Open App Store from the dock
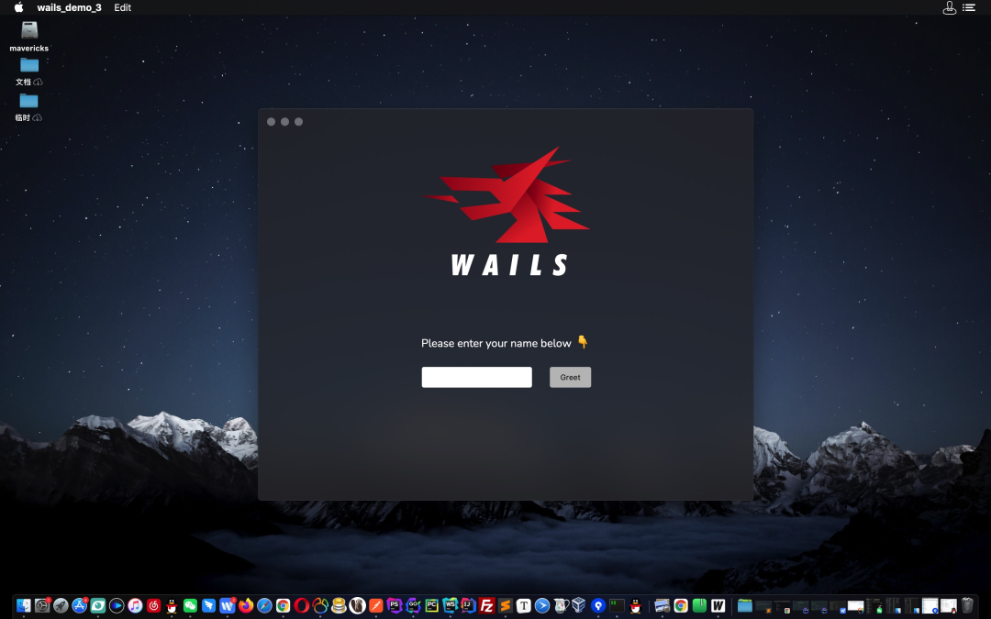The image size is (991, 619). click(x=80, y=606)
